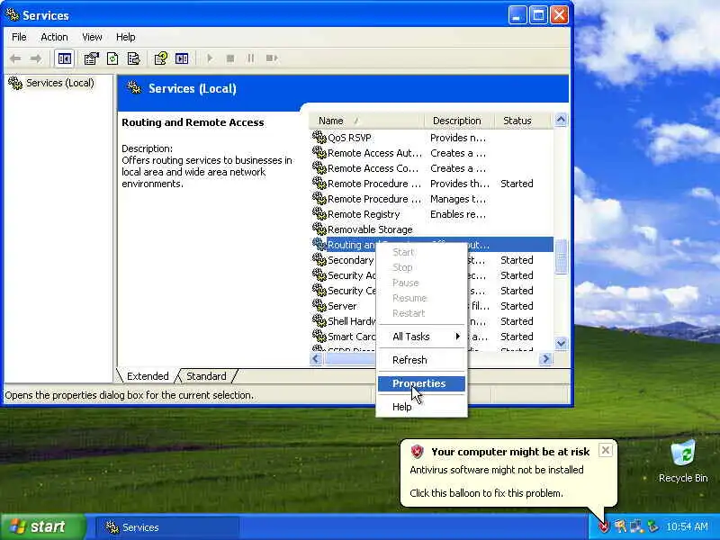Sort by the Description column header
The width and height of the screenshot is (720, 540).
pos(460,121)
